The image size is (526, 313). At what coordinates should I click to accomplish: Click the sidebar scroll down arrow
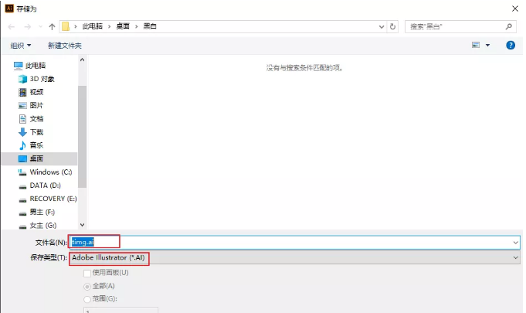(x=82, y=225)
